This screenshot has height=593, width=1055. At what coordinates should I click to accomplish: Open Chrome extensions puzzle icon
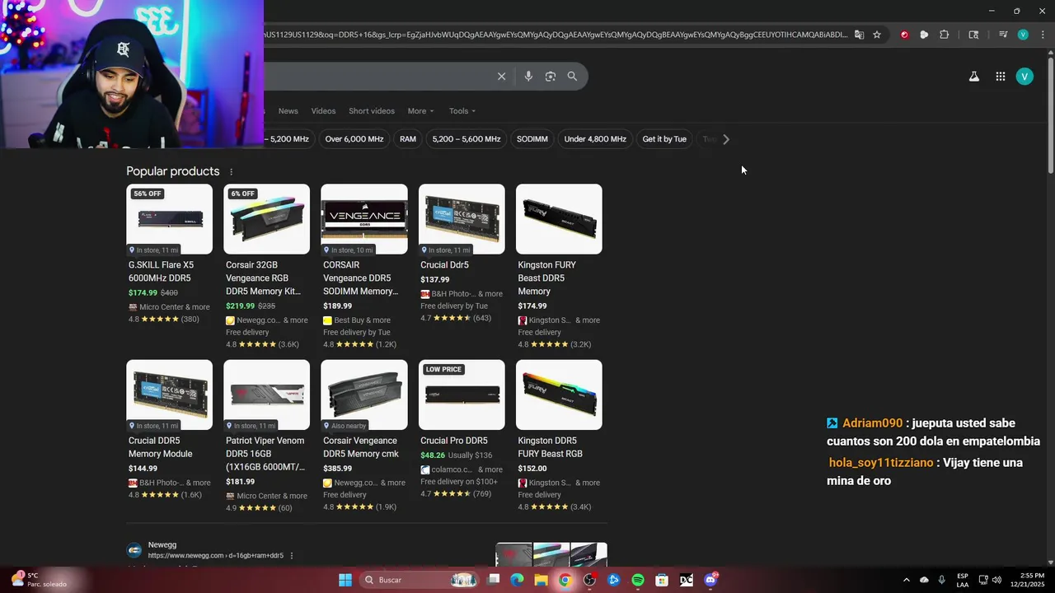945,35
